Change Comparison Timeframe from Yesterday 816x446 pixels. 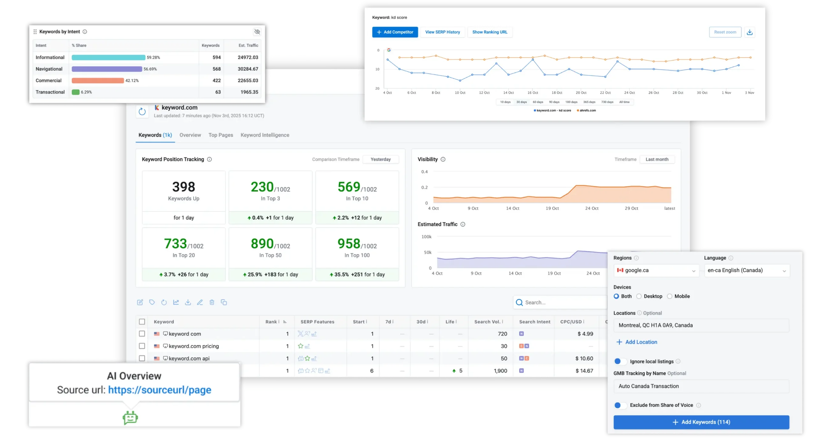point(381,159)
